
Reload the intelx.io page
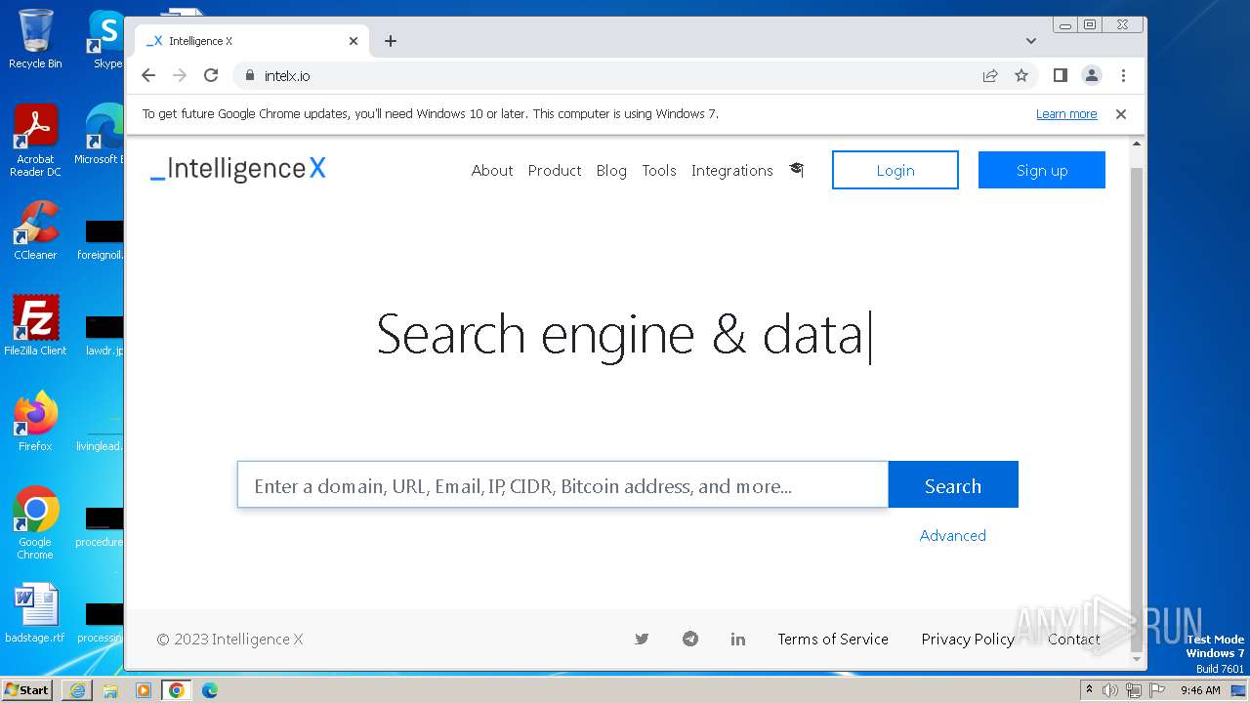(x=211, y=75)
